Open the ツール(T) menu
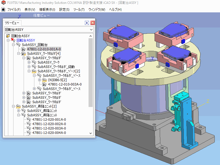 click(79, 9)
